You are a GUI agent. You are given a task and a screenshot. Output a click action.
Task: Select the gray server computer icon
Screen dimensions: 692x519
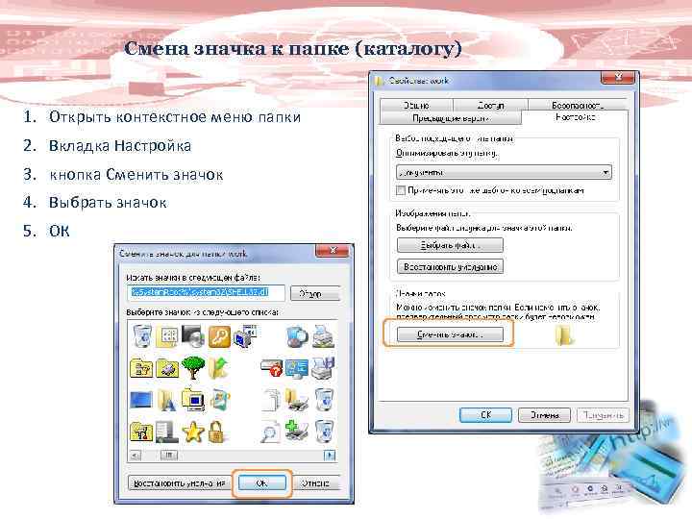[x=167, y=432]
